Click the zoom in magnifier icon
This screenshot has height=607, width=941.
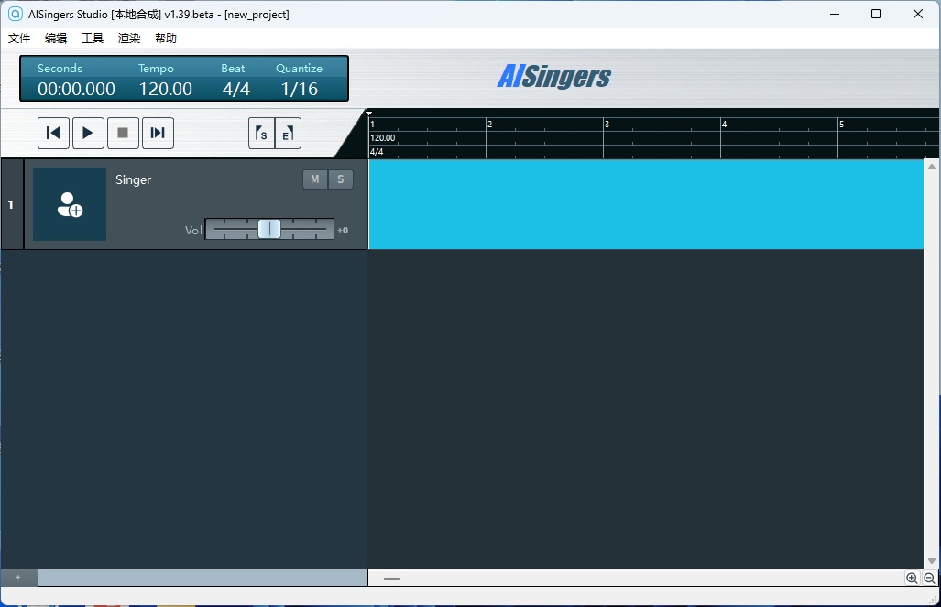pyautogui.click(x=913, y=579)
